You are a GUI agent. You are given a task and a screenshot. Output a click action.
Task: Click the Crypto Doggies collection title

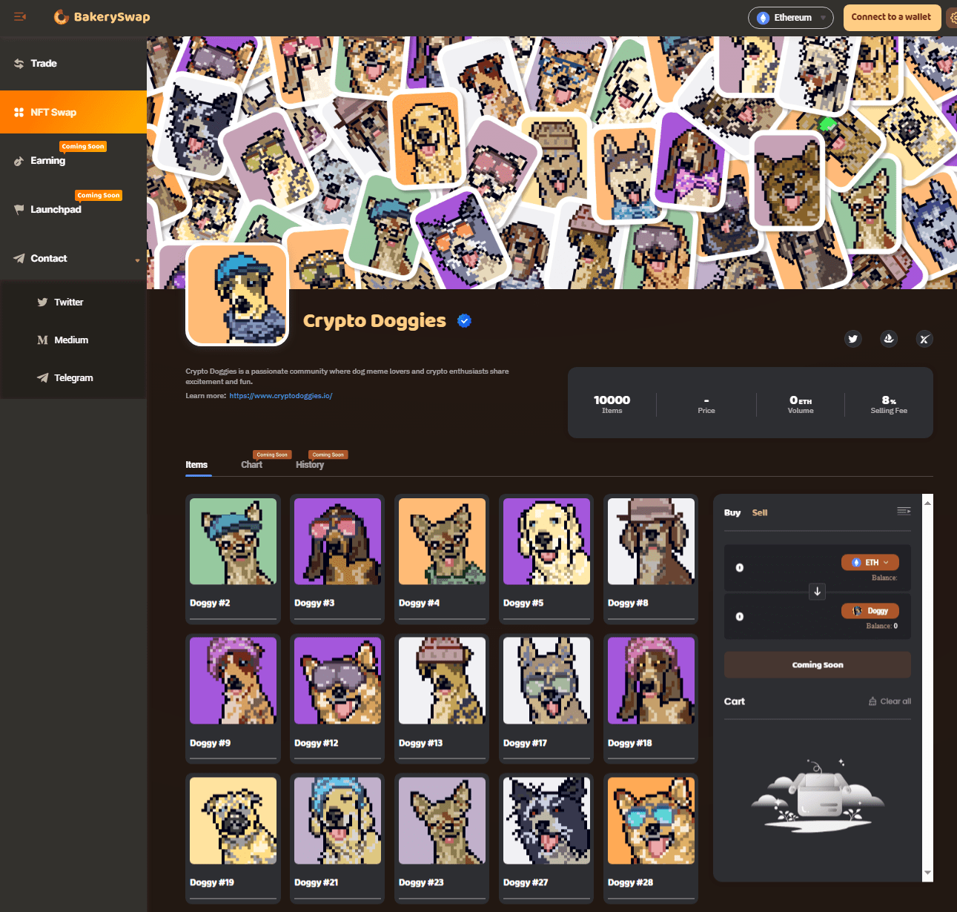374,320
